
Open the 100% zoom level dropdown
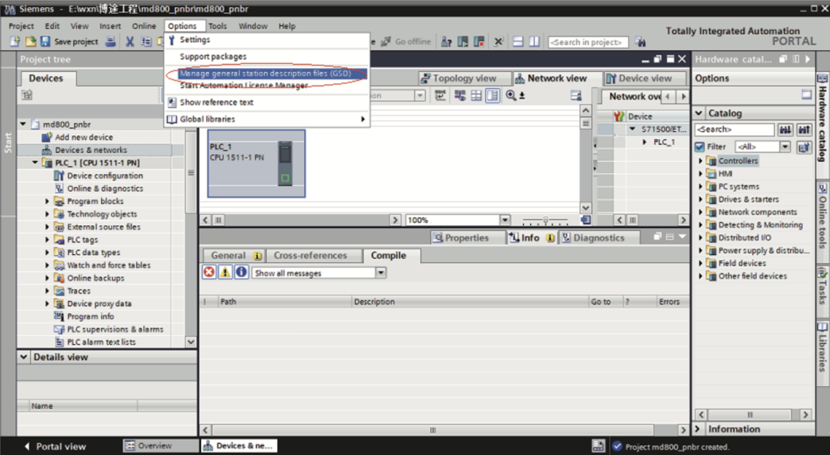click(x=505, y=220)
